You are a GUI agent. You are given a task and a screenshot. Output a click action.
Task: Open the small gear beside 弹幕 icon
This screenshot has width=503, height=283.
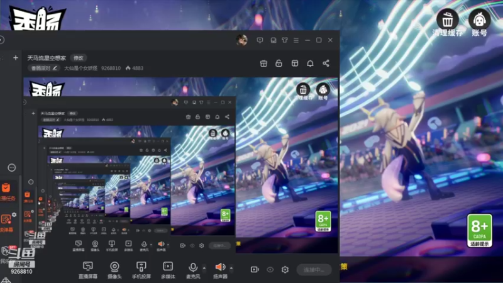click(x=14, y=214)
